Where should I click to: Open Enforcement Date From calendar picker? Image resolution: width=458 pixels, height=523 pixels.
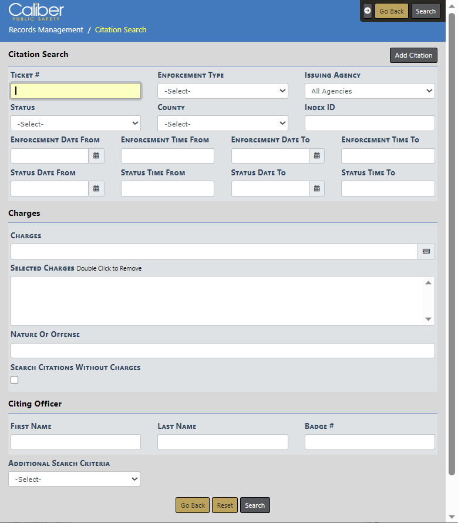[x=96, y=156]
